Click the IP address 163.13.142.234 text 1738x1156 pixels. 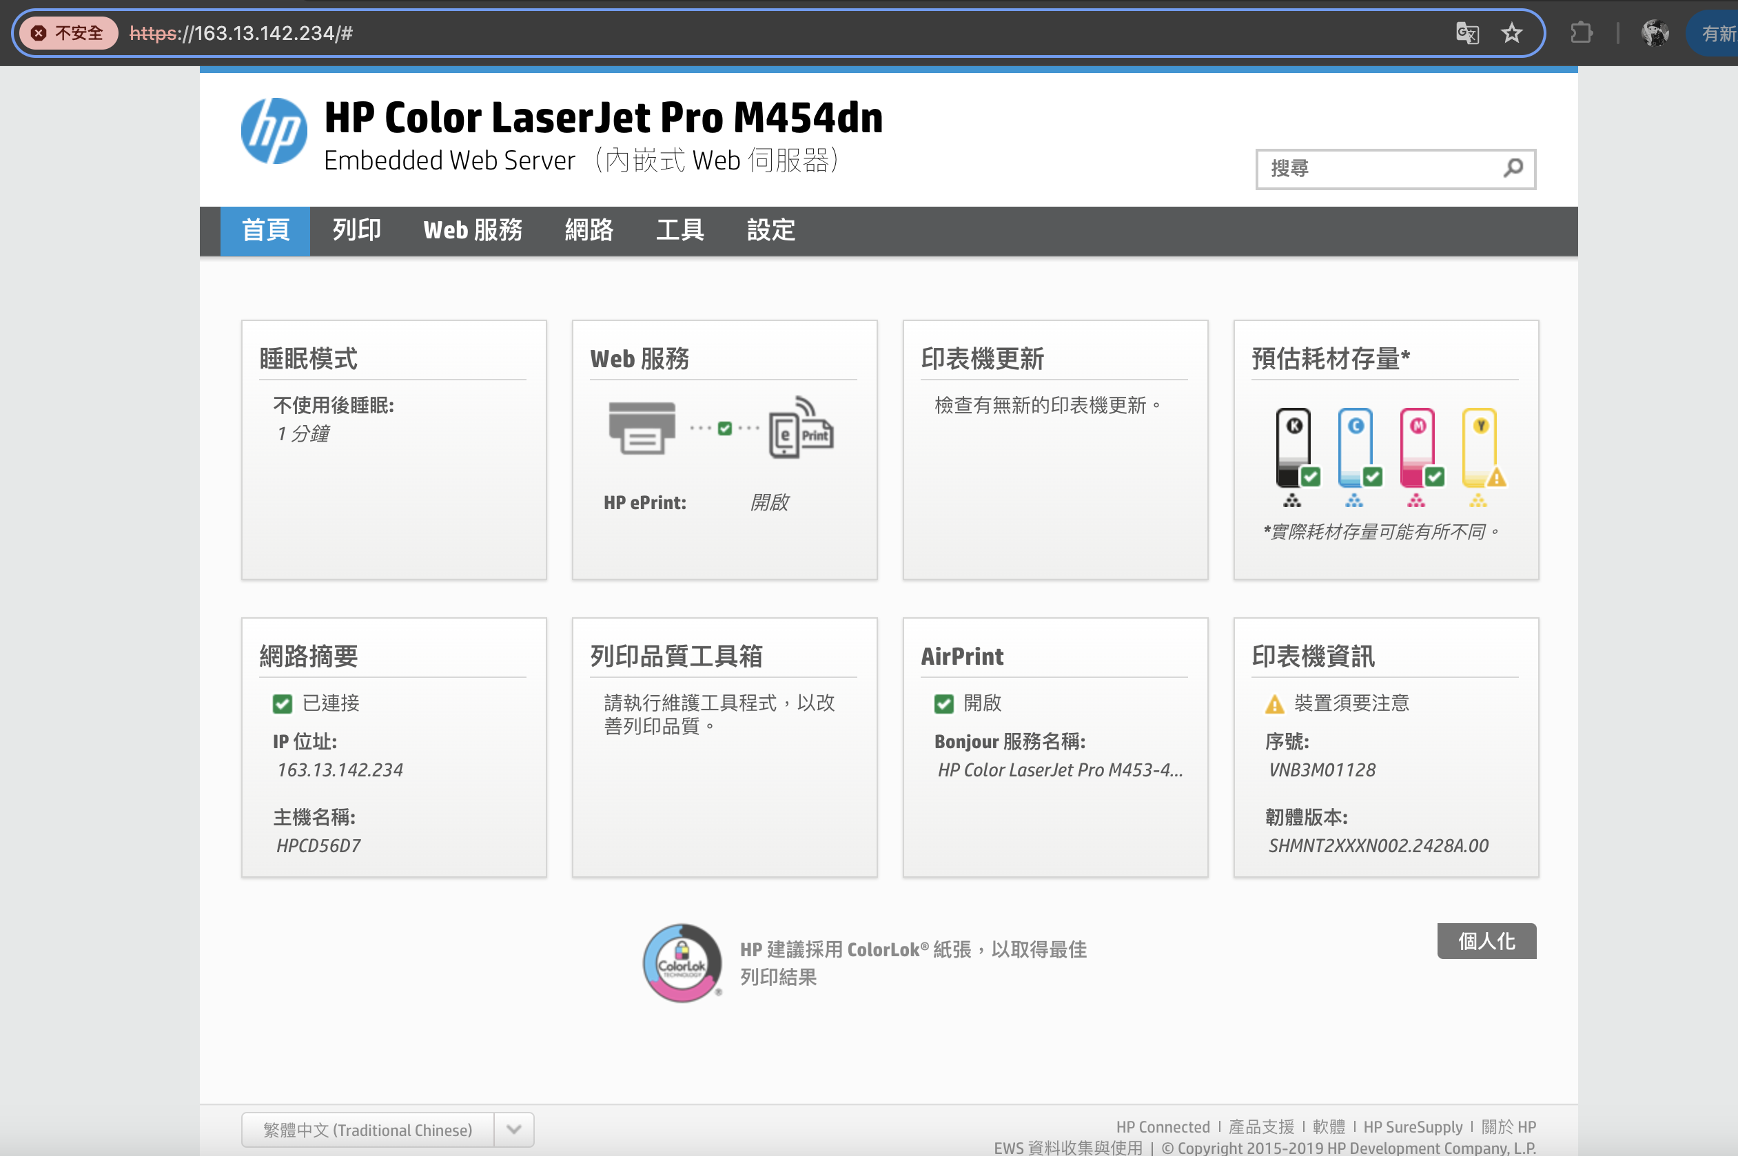(x=340, y=770)
